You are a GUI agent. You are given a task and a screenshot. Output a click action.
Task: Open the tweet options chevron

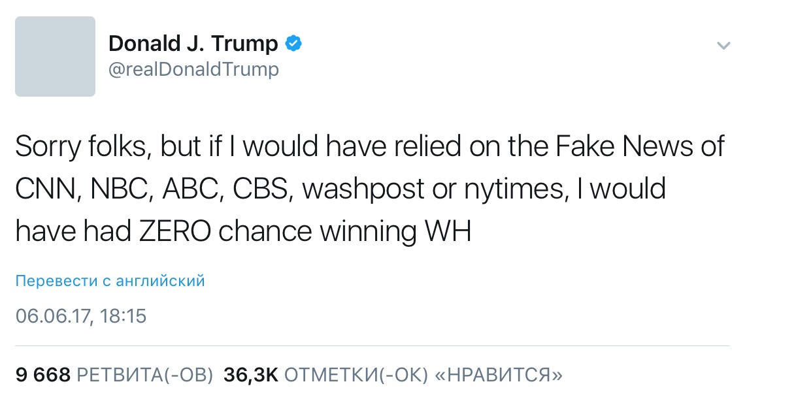coord(723,46)
